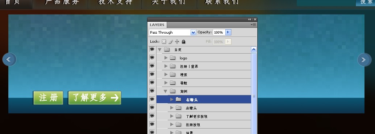Toggle visibility of 注册按钮 group
The width and height of the screenshot is (375, 134).
(152, 124)
